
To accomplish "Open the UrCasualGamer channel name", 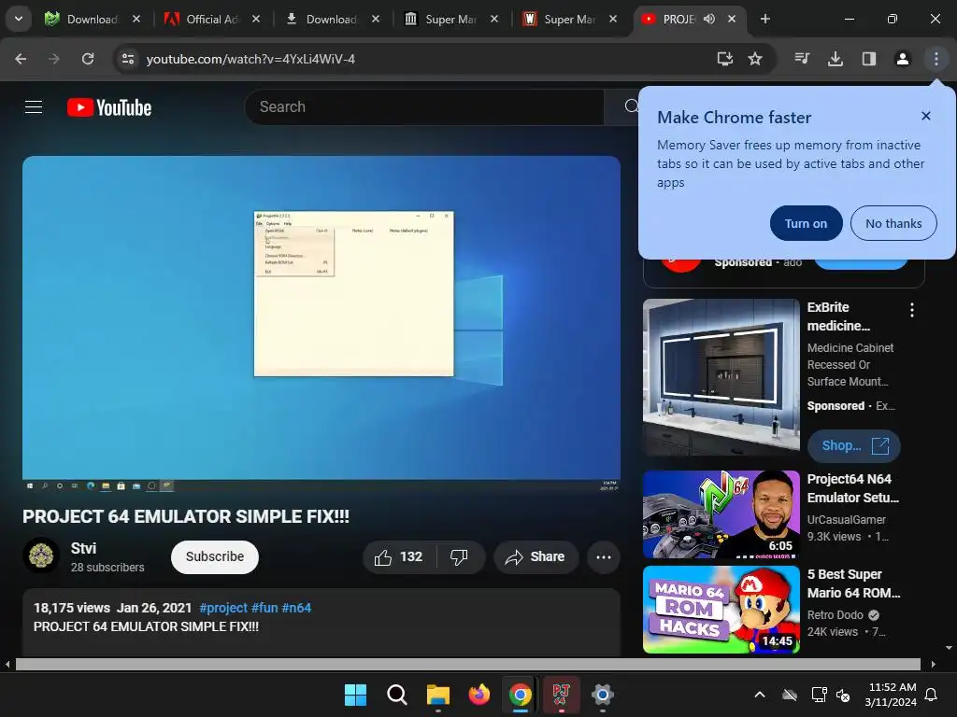I will 847,519.
